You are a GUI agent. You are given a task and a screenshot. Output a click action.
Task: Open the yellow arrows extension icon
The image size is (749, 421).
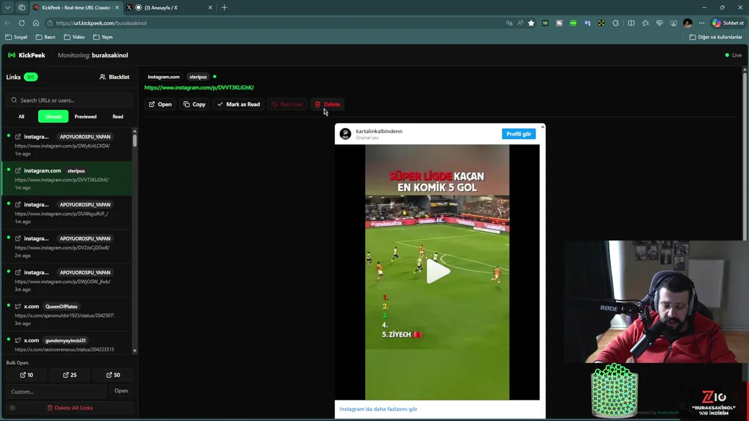(602, 23)
